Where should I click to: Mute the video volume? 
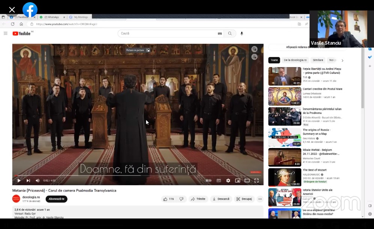(x=37, y=181)
